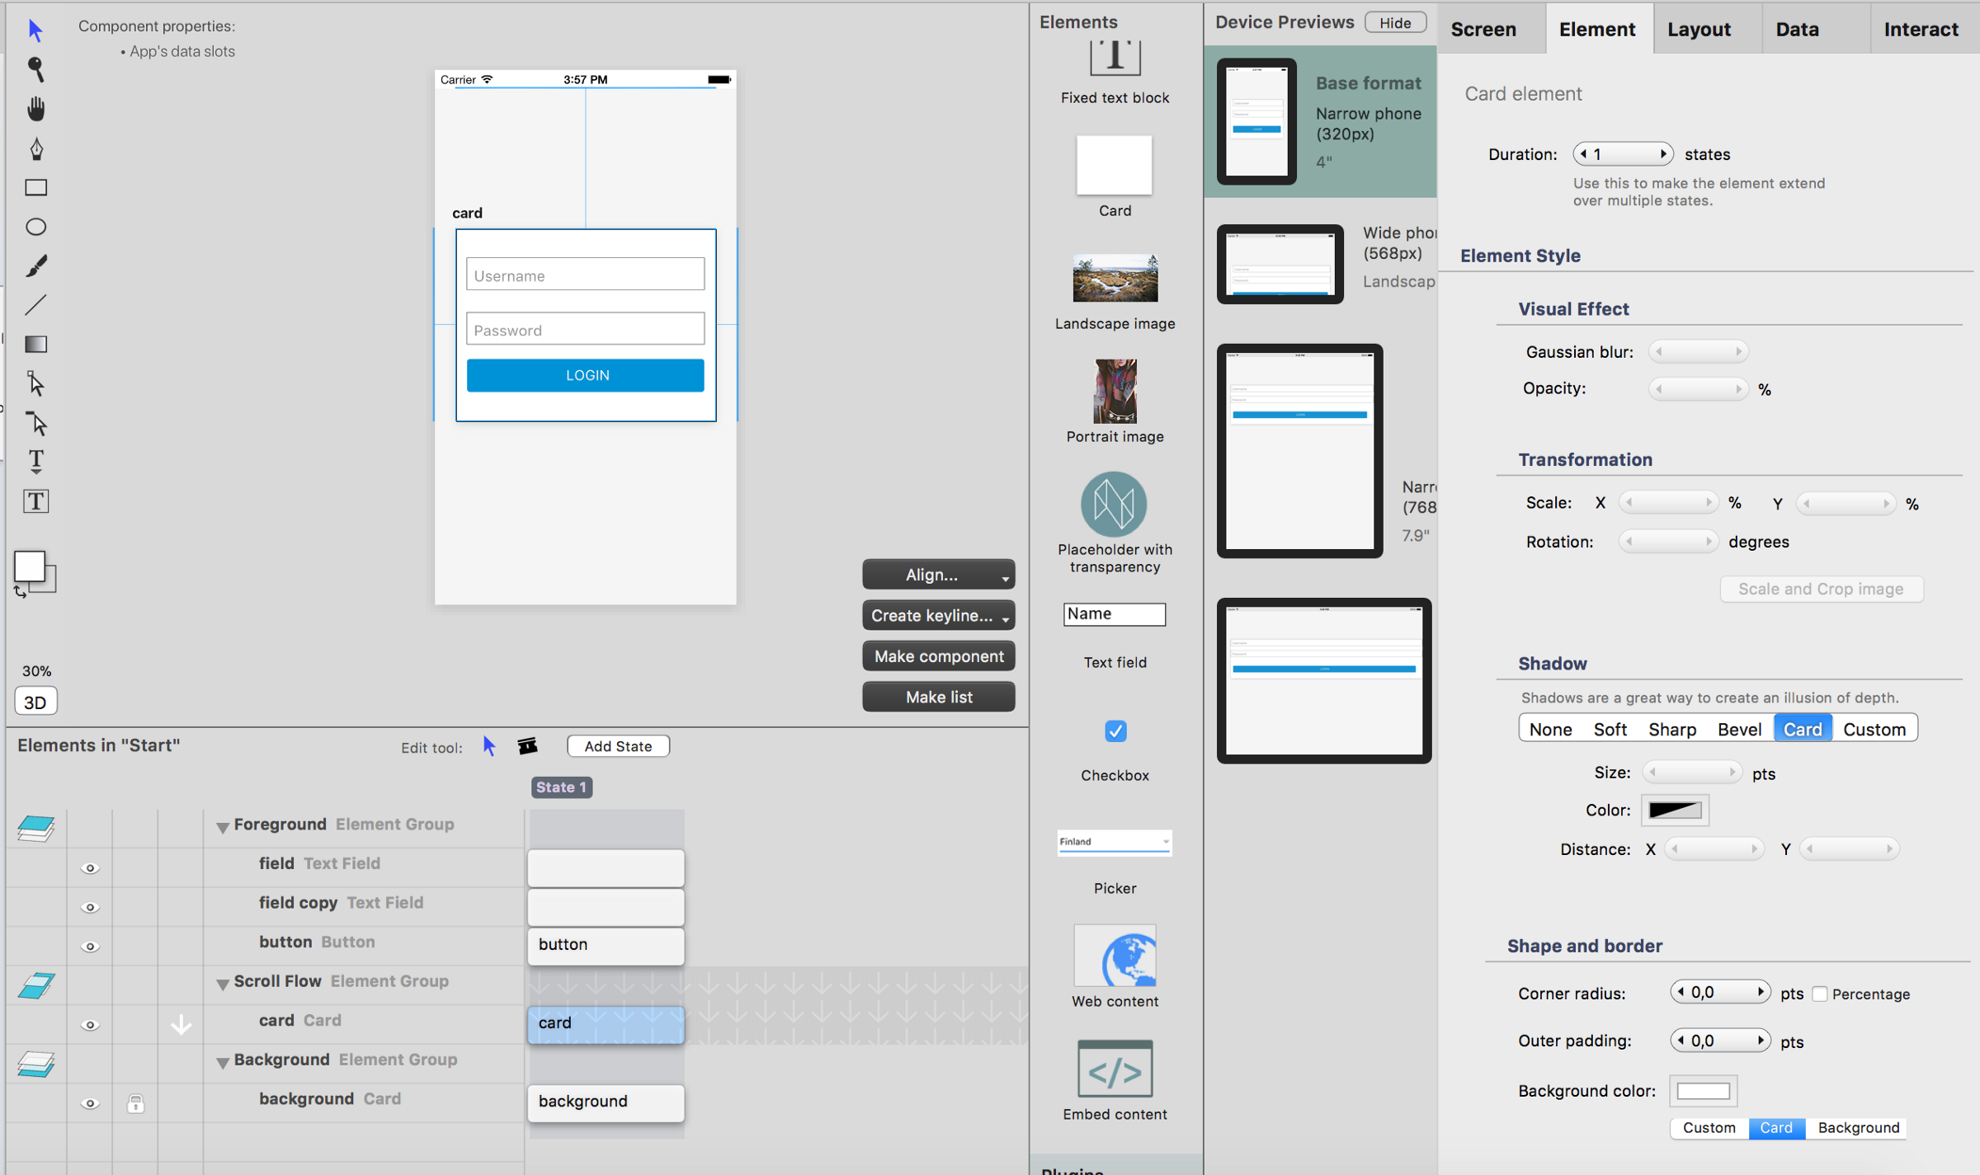This screenshot has width=1980, height=1175.
Task: Select the Rectangle shape tool
Action: click(x=35, y=188)
